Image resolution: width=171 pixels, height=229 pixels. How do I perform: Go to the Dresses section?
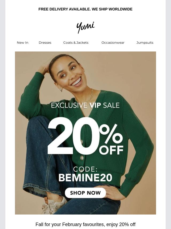click(45, 43)
